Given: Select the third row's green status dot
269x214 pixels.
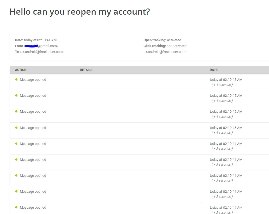Looking at the screenshot, I should pyautogui.click(x=16, y=111).
